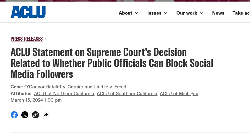Visit ACLU of Northern California affiliate
The height and width of the screenshot is (135, 250).
coord(64,94)
